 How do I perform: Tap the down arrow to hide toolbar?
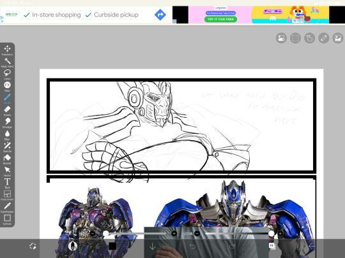click(x=152, y=247)
